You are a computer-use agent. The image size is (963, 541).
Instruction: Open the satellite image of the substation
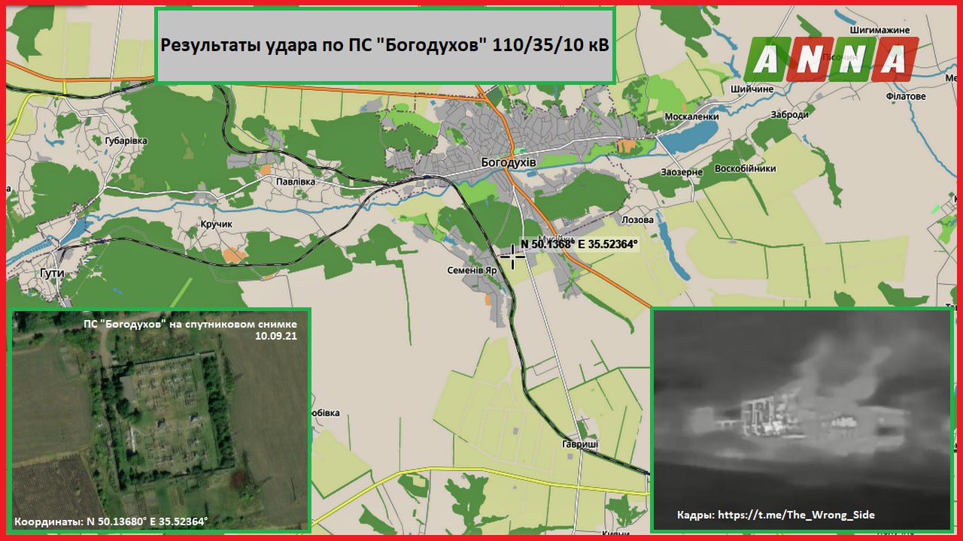[x=159, y=421]
